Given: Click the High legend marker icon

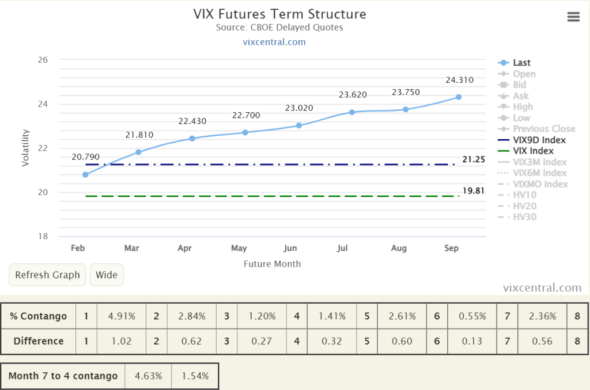Looking at the screenshot, I should (503, 107).
